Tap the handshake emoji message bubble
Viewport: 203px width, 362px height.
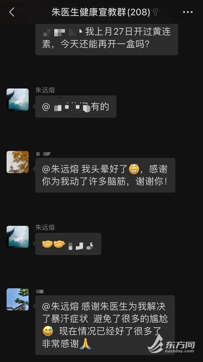click(68, 244)
